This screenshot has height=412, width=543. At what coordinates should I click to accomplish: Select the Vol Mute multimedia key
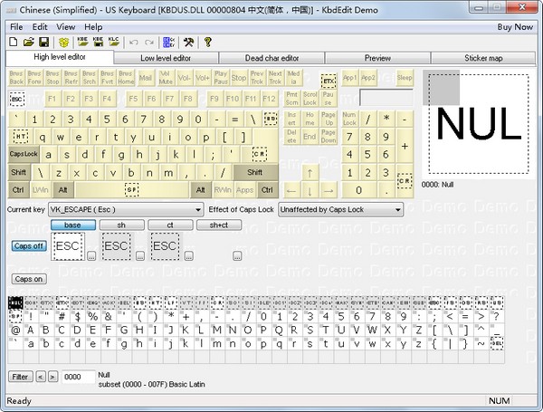pyautogui.click(x=166, y=78)
